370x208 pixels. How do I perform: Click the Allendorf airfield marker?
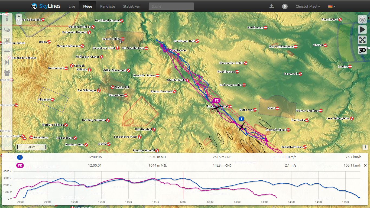tap(53, 100)
